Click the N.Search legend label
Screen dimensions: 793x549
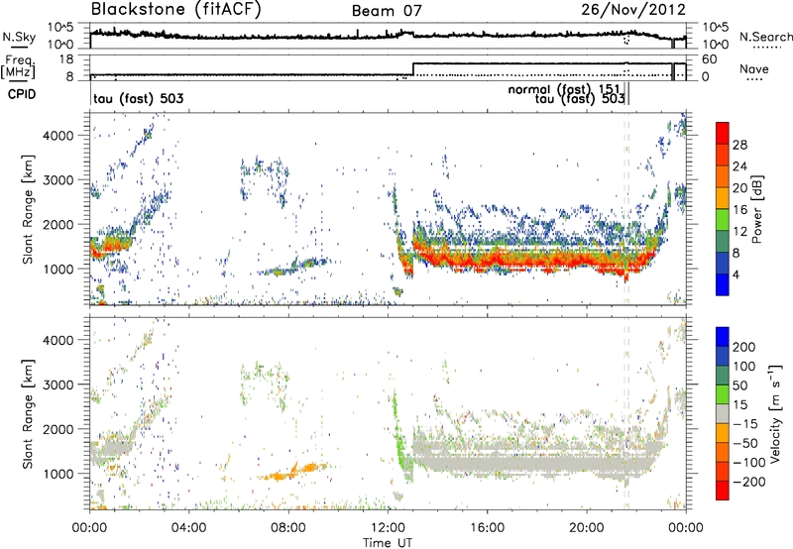tap(765, 37)
